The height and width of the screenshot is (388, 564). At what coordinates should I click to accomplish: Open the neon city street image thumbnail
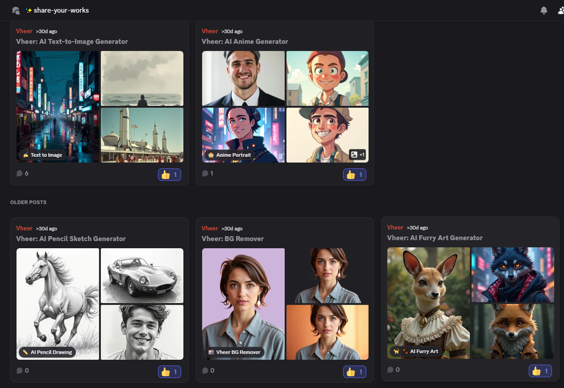pos(58,106)
